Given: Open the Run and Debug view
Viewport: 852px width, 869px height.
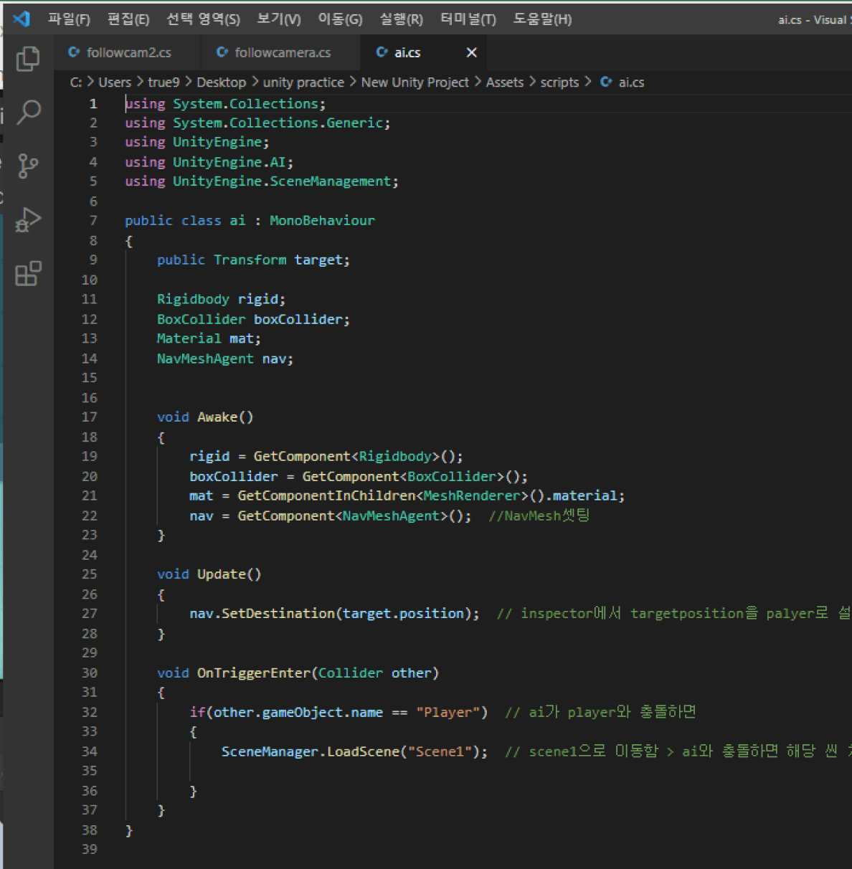Looking at the screenshot, I should click(x=28, y=219).
